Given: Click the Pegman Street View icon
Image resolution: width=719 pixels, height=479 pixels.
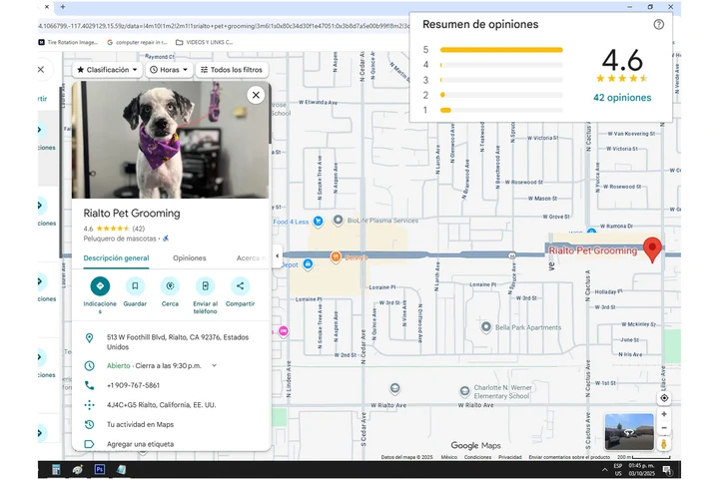Looking at the screenshot, I should click(x=664, y=443).
